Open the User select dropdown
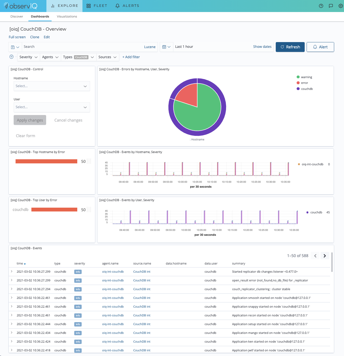 (52, 107)
